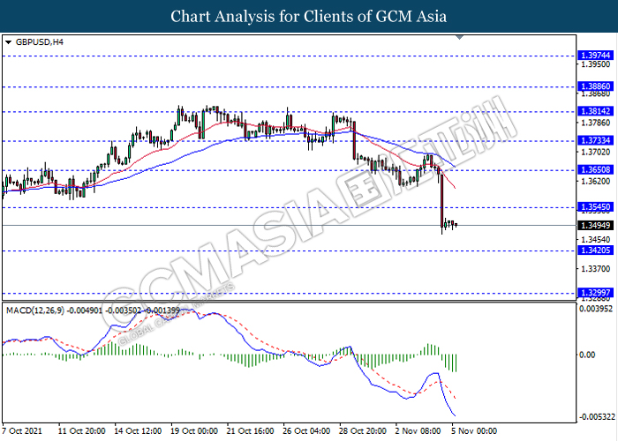Click the 21 Oct 16:00 time label
This screenshot has width=618, height=441.
(250, 430)
